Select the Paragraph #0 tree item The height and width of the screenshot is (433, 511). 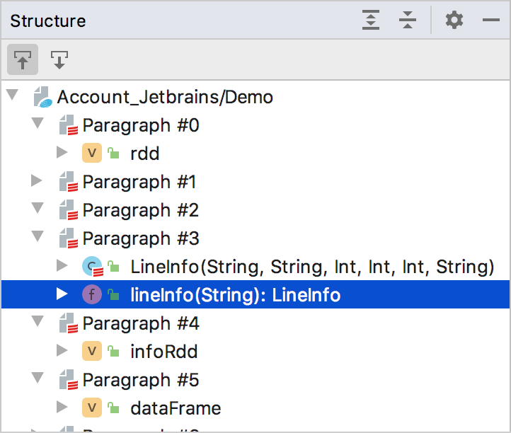click(x=140, y=125)
